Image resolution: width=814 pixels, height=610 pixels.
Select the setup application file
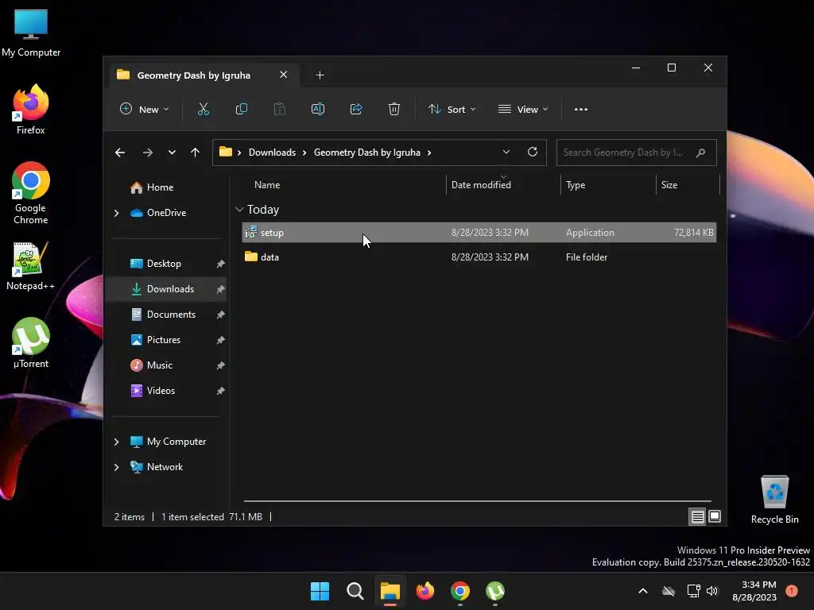[x=479, y=233]
